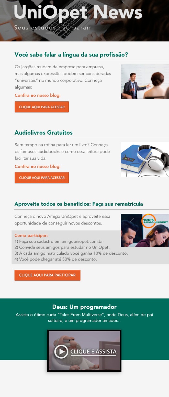Open the 'Você sabe falar a língua da sua profissão?' heading
169x397 pixels.
tap(71, 55)
